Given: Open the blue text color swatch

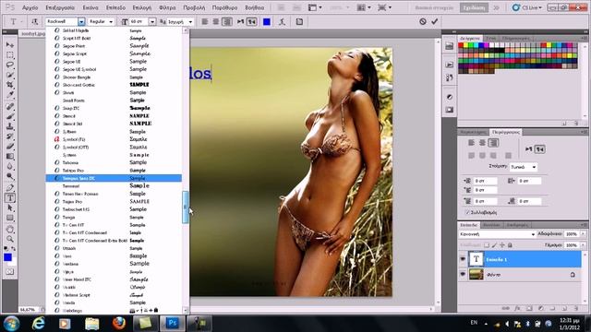Looking at the screenshot, I should (267, 22).
